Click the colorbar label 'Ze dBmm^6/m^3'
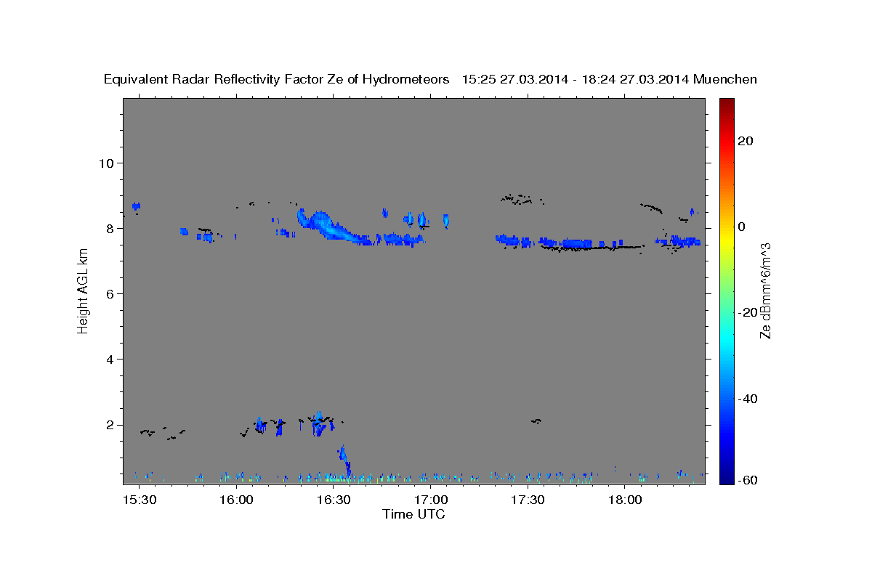Screen dimensions: 872x581 pyautogui.click(x=765, y=290)
